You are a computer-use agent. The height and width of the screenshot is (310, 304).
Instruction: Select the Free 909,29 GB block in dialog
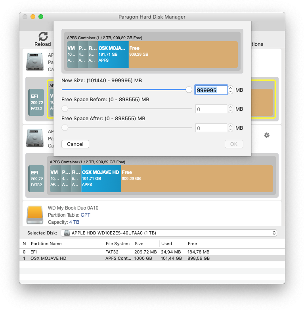183,55
